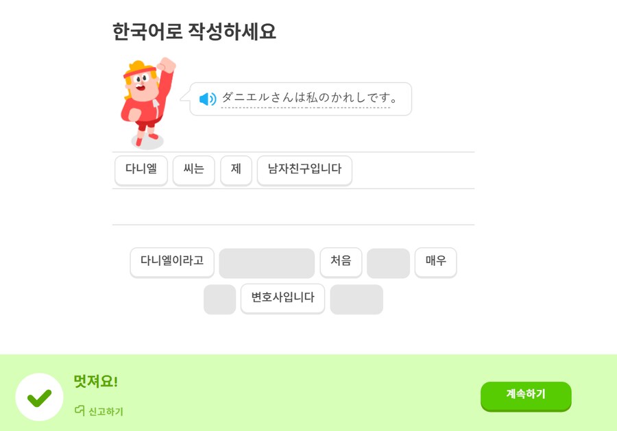Click the Japanese sentence ダニエルさんは私のかれしです

click(310, 98)
